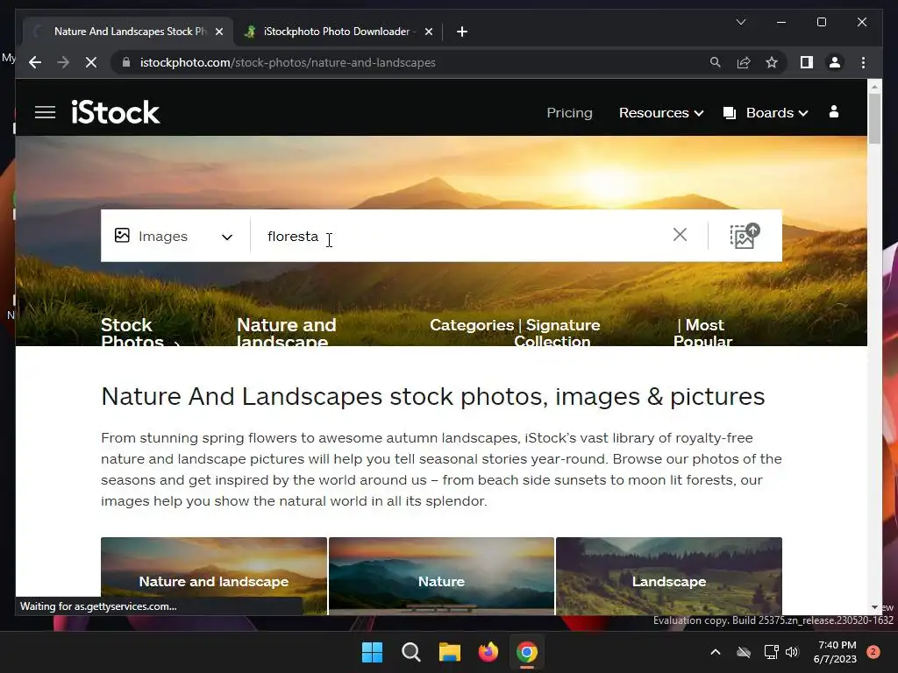Follow the Stock Photos breadcrumb link
Image resolution: width=898 pixels, height=673 pixels.
click(132, 332)
